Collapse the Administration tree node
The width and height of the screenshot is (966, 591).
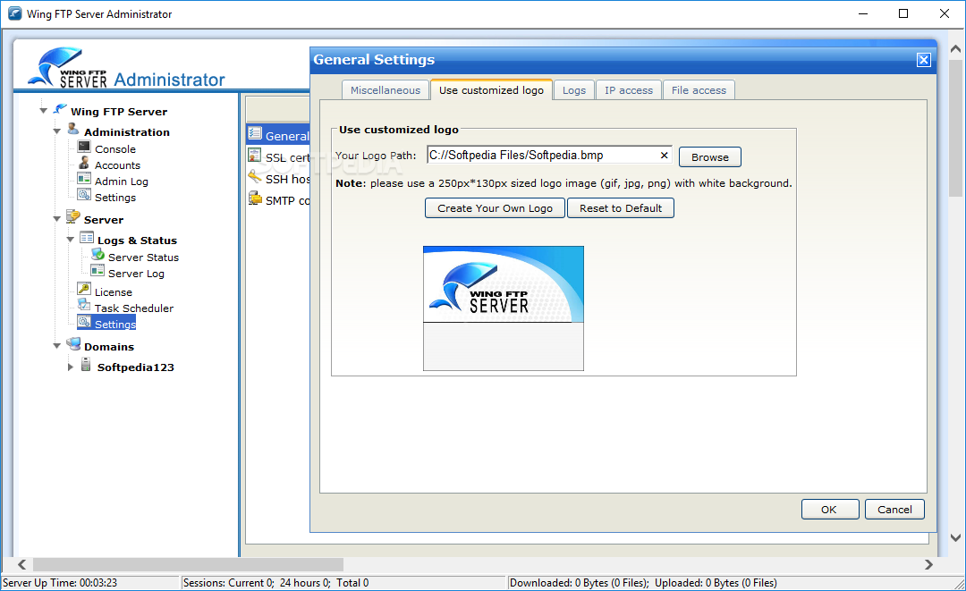coord(56,131)
